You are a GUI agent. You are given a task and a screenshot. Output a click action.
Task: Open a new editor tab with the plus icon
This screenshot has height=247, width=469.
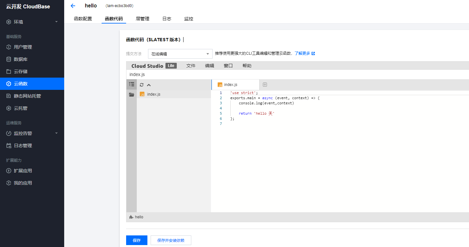pyautogui.click(x=264, y=84)
